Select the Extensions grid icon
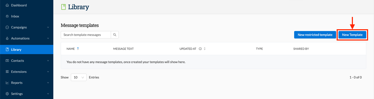The image size is (374, 99). click(x=7, y=72)
